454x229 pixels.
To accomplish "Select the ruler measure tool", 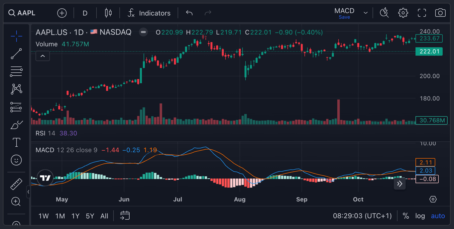I will coord(16,184).
